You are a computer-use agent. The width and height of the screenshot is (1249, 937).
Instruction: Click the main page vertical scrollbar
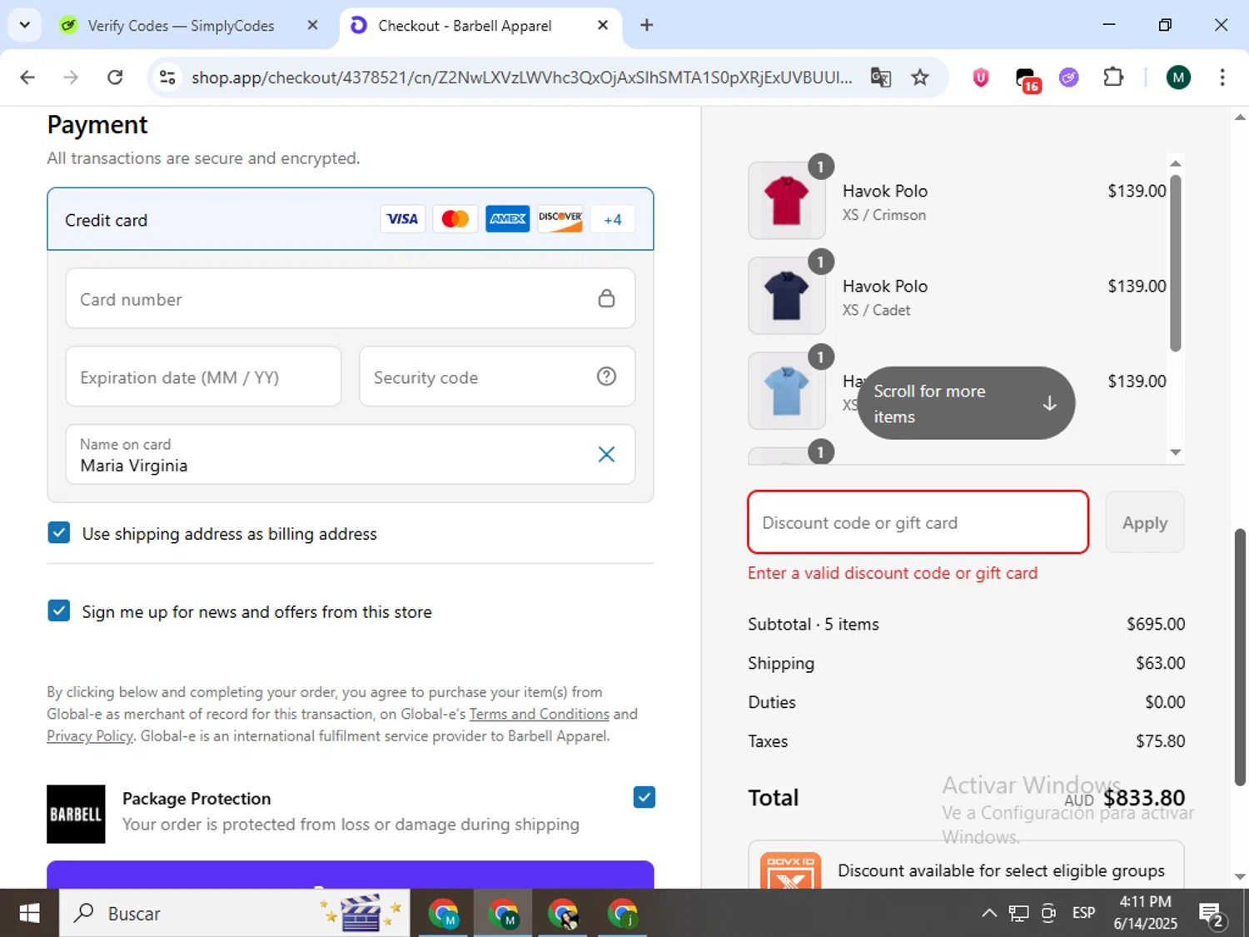[1240, 656]
